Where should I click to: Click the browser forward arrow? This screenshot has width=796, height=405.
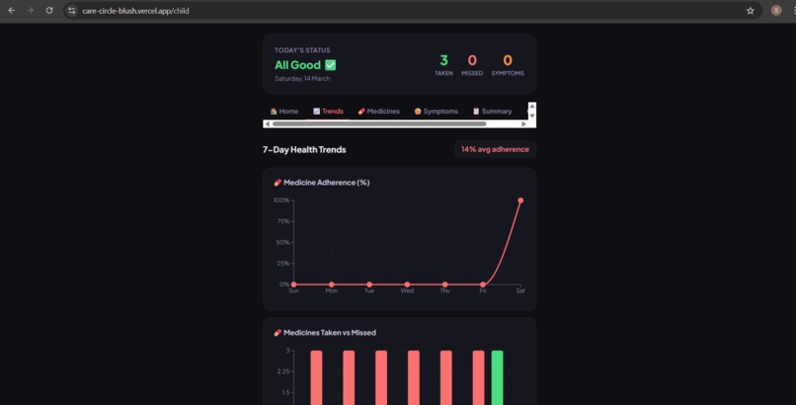pos(31,10)
